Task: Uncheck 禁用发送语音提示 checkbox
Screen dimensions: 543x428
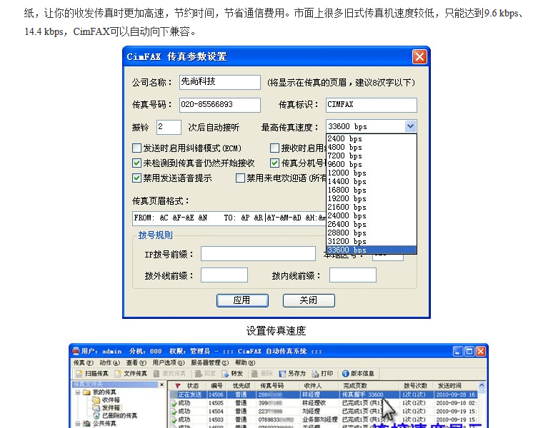Action: point(136,178)
